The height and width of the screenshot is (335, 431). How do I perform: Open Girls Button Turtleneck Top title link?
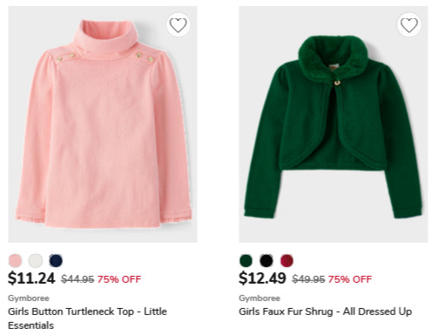87,318
